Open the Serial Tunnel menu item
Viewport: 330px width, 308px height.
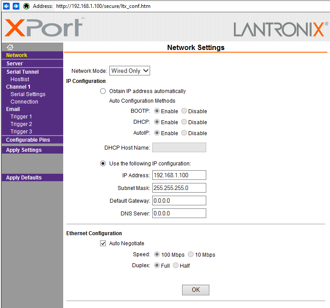coord(22,72)
